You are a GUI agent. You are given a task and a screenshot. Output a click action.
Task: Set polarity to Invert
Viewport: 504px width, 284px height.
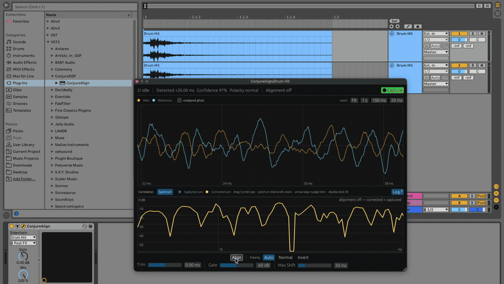pos(303,258)
